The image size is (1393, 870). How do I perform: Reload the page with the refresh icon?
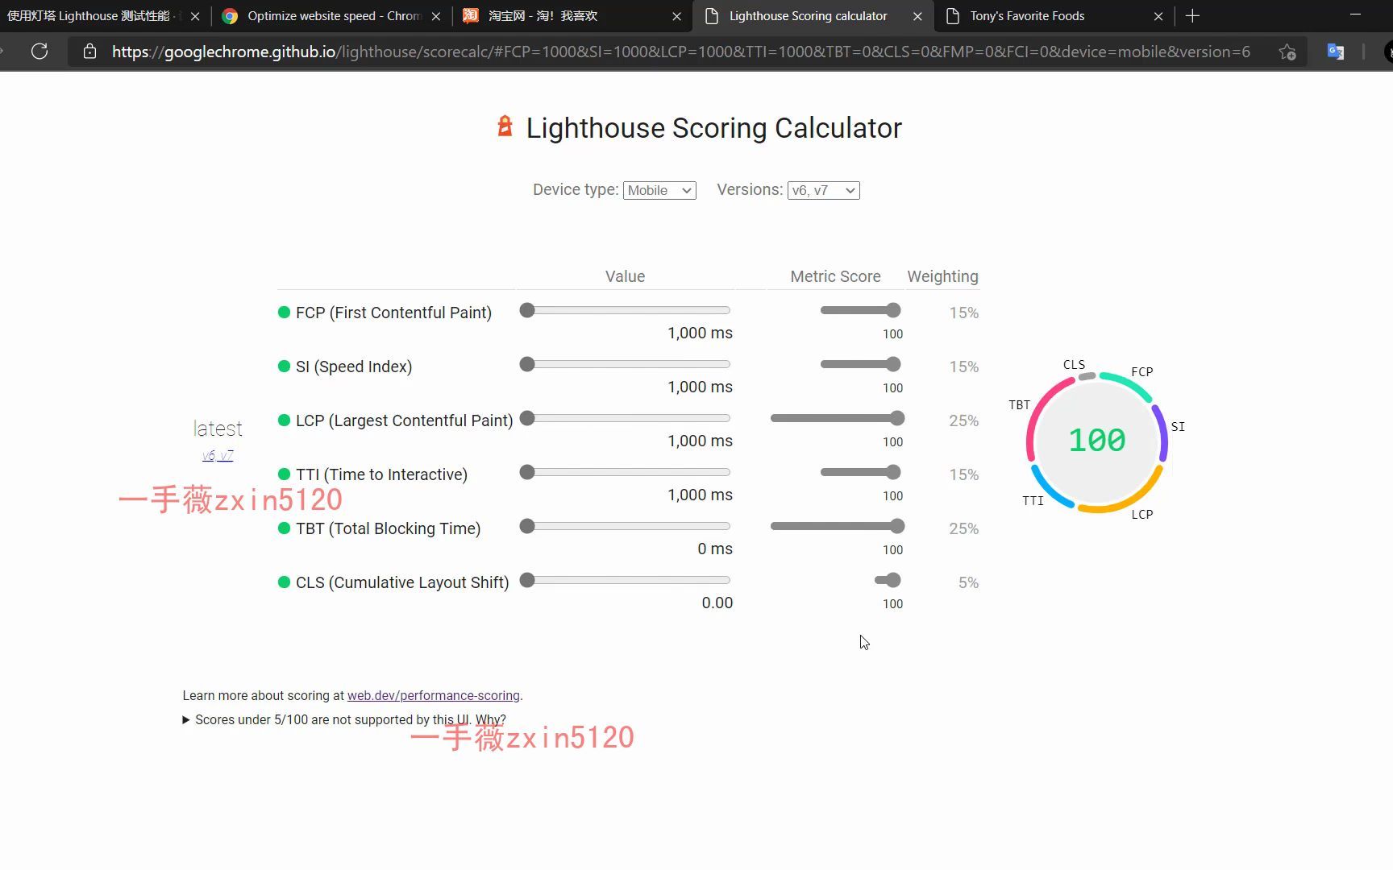pos(40,52)
